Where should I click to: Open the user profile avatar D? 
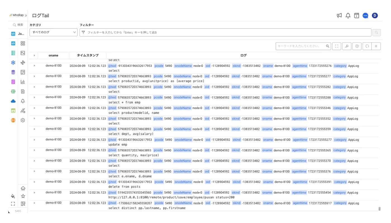(x=375, y=16)
